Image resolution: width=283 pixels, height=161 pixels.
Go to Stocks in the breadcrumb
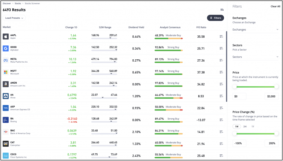point(18,3)
